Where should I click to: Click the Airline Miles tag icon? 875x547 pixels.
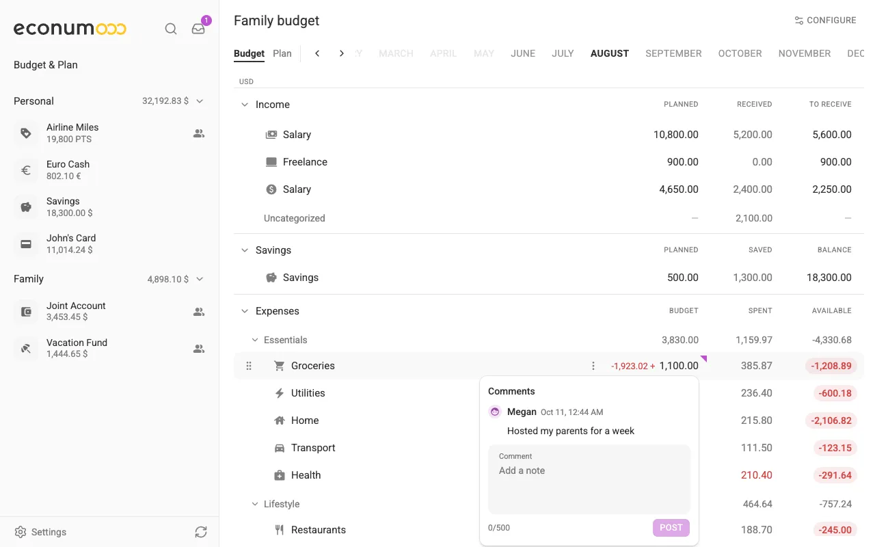[x=26, y=133]
